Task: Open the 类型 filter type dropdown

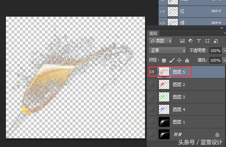Action: (x=161, y=41)
